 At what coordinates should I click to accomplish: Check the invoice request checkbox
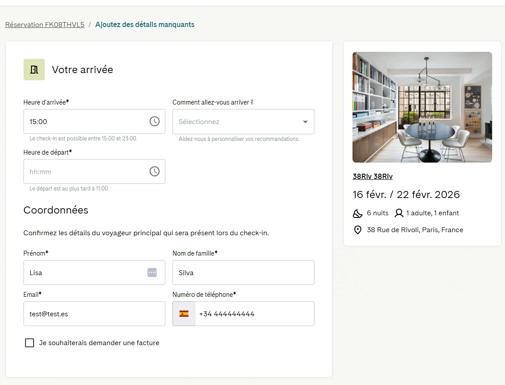tap(30, 343)
